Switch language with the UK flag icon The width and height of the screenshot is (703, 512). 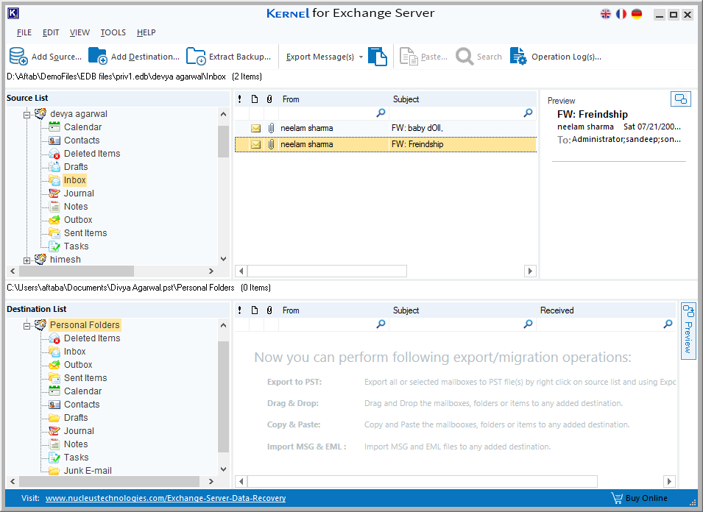(x=606, y=14)
